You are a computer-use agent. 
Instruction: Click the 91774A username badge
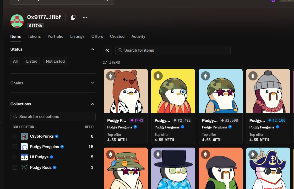35,26
